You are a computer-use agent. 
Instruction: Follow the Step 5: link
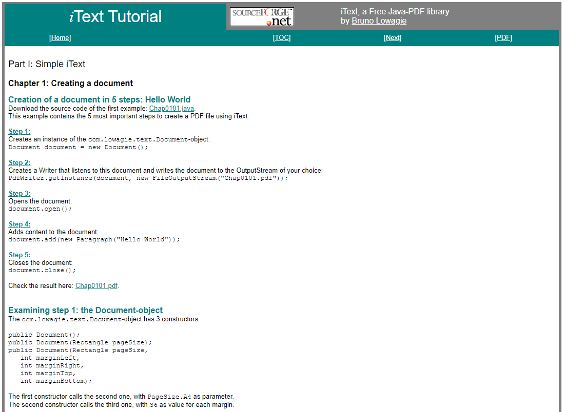[x=20, y=255]
